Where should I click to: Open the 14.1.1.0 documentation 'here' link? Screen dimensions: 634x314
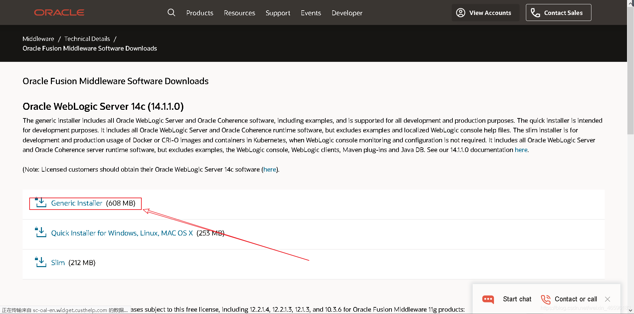pyautogui.click(x=521, y=150)
